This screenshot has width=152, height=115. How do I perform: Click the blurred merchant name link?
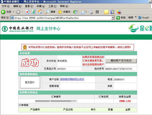click(72, 79)
